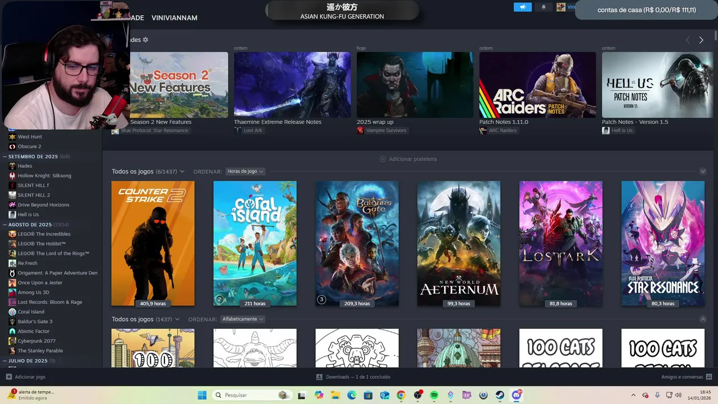Launch Copilot from the taskbar
718x404 pixels.
(x=319, y=395)
